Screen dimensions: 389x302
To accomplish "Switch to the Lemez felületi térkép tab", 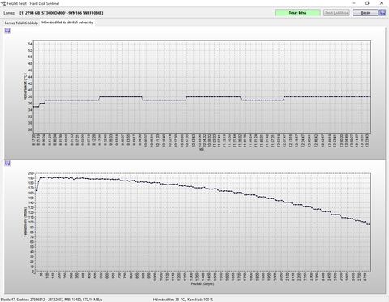I will [21, 23].
